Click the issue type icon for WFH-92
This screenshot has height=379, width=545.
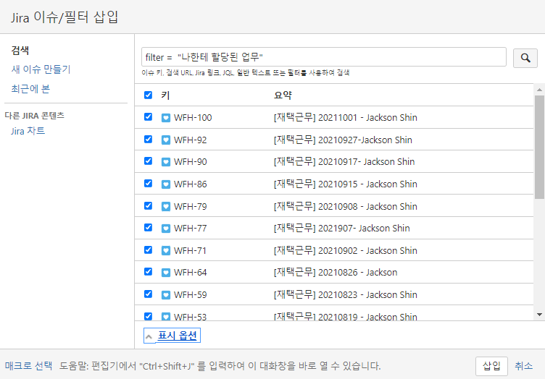(166, 140)
